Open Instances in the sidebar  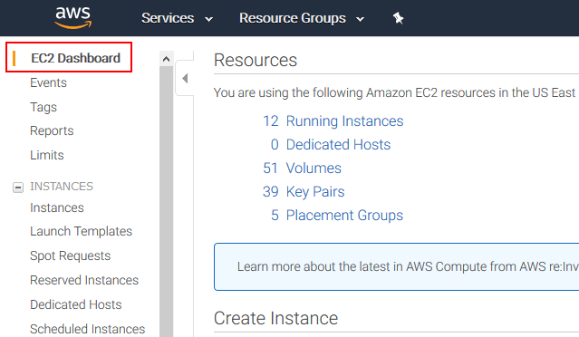[x=57, y=207]
